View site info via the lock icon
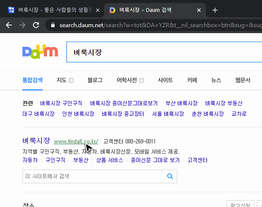262x207 pixels. [x=53, y=25]
